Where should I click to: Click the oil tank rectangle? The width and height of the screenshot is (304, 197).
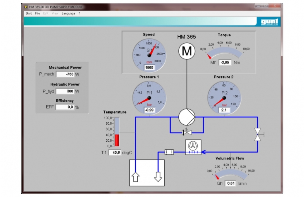pos(147,173)
